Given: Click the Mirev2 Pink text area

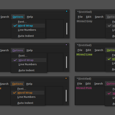Looking at the screenshot, I should click(84, 88).
